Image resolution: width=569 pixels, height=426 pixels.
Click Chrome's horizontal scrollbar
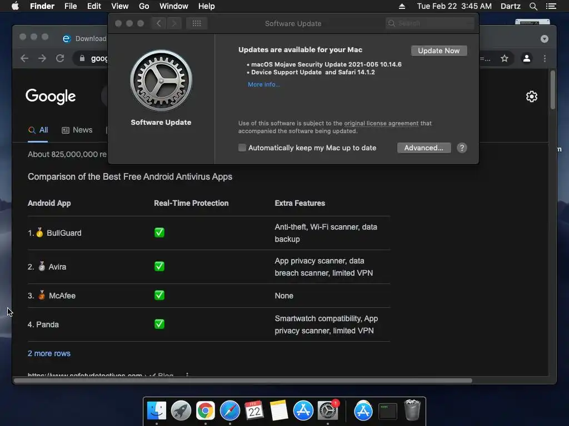pos(243,381)
